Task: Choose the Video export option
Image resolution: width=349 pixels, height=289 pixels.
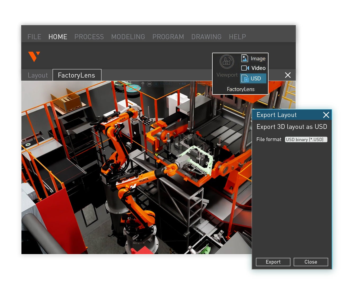Action: [x=253, y=68]
